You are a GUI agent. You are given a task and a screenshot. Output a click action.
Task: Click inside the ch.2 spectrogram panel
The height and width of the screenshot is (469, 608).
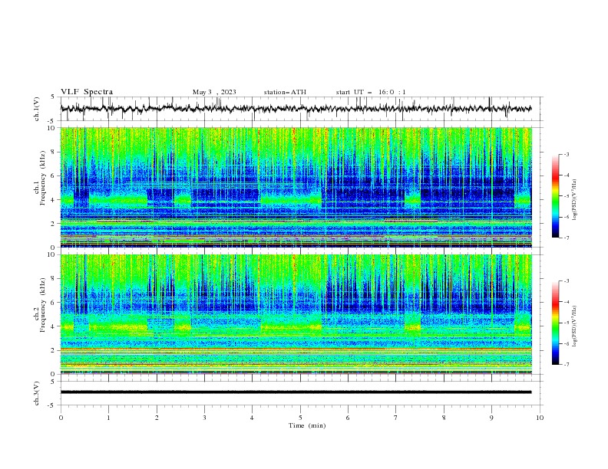[296, 314]
